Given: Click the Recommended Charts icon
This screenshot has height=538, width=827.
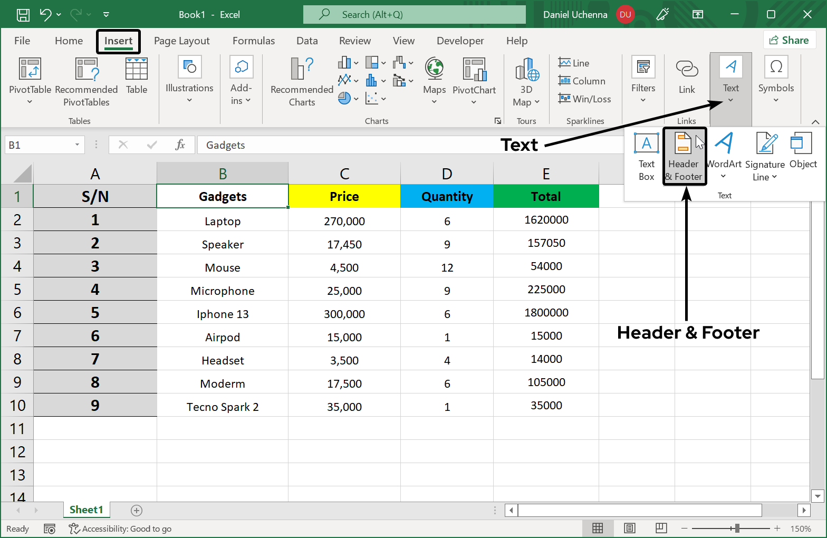Looking at the screenshot, I should point(302,81).
